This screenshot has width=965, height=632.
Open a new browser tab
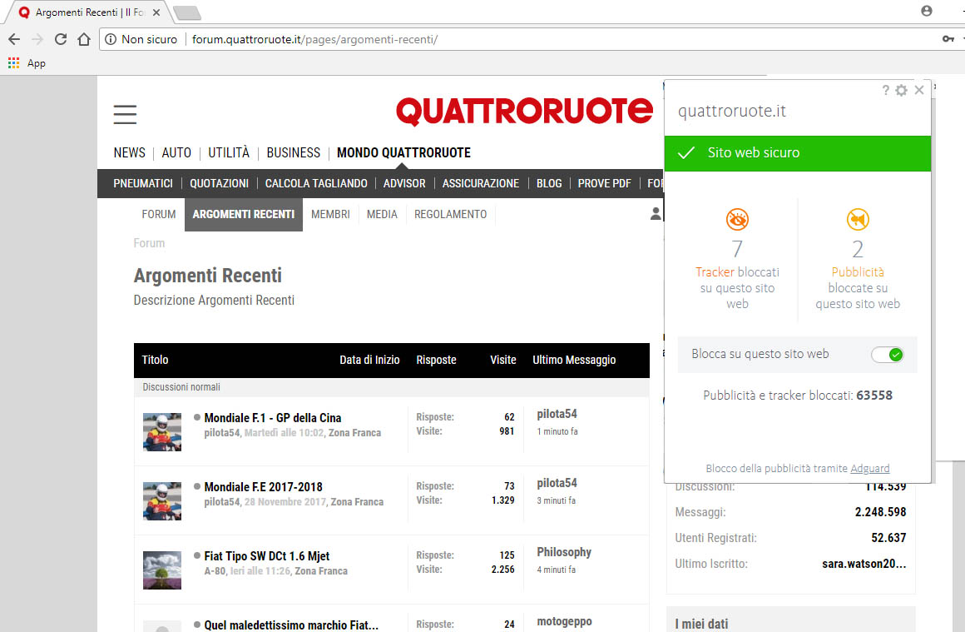(186, 13)
